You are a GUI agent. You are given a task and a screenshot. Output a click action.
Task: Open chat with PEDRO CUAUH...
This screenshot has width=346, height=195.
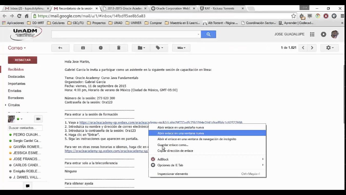pos(25,135)
